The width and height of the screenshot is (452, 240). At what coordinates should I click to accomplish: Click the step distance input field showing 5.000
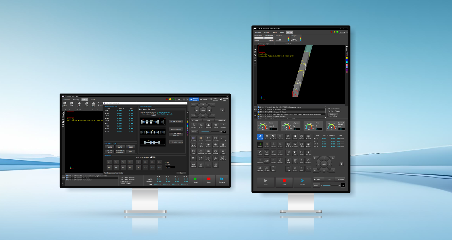(170, 167)
